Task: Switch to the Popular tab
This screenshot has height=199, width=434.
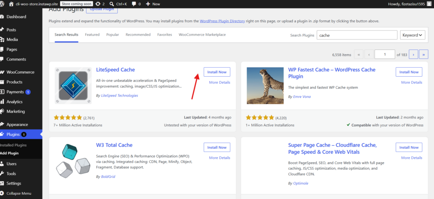Action: pyautogui.click(x=113, y=35)
